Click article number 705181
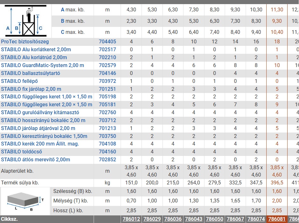The height and width of the screenshot is (223, 299). pyautogui.click(x=107, y=104)
